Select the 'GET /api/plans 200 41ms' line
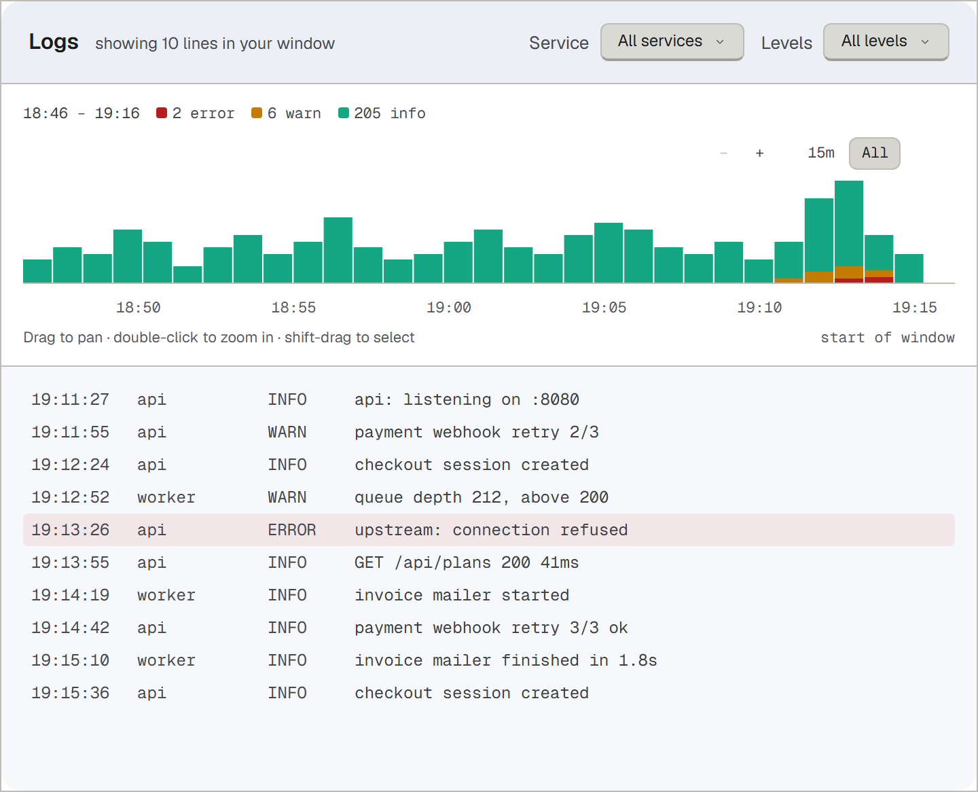This screenshot has height=792, width=978. pos(489,562)
